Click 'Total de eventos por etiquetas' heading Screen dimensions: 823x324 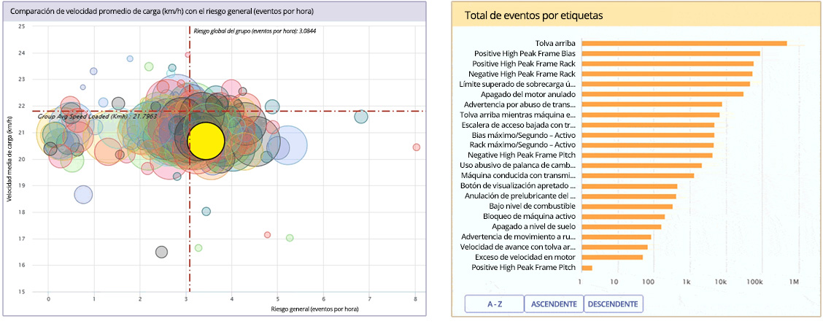534,16
